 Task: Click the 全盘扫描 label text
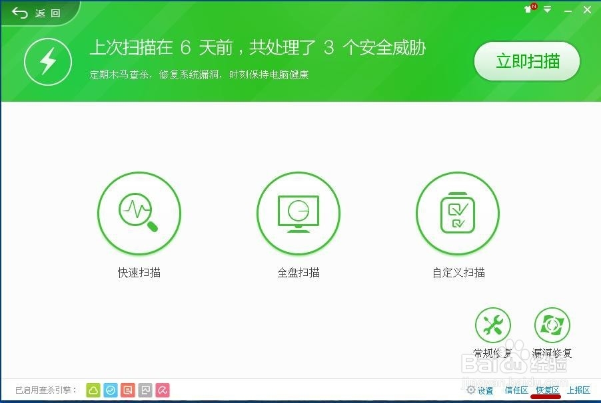click(x=299, y=273)
